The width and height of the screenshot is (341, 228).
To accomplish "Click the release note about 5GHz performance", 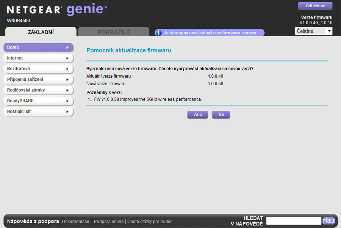I will pyautogui.click(x=148, y=99).
